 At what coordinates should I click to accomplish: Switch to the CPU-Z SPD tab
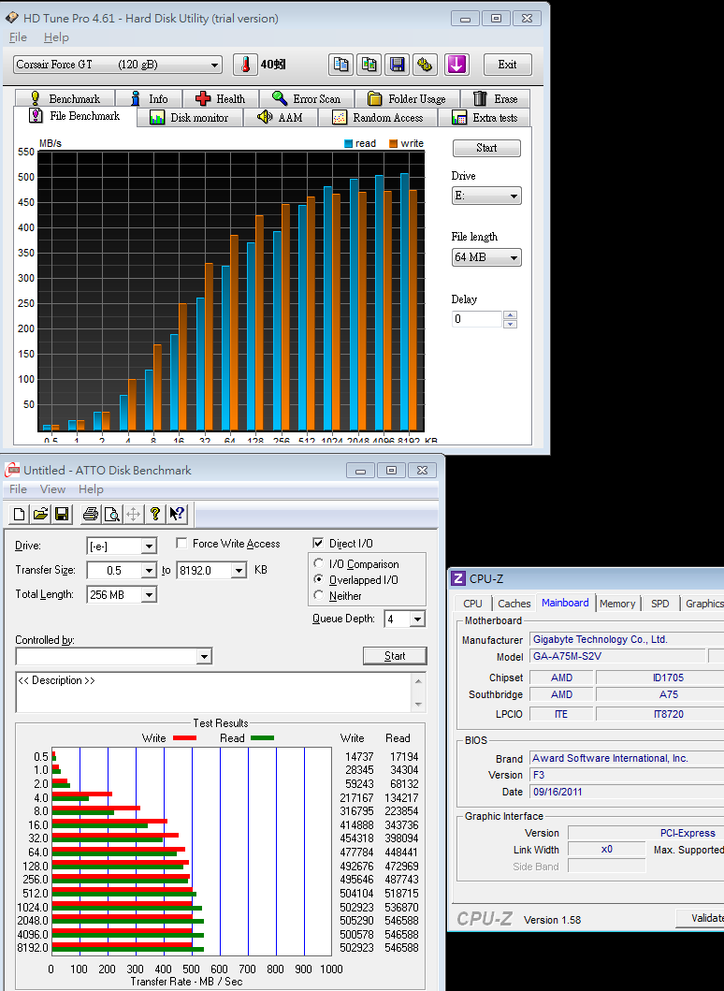659,604
